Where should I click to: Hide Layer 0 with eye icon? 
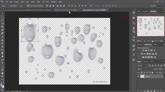pos(138,76)
